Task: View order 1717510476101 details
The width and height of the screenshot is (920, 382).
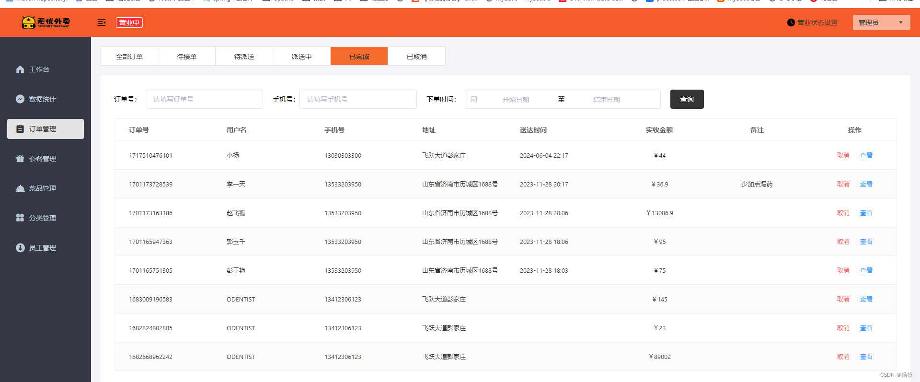Action: pyautogui.click(x=866, y=155)
